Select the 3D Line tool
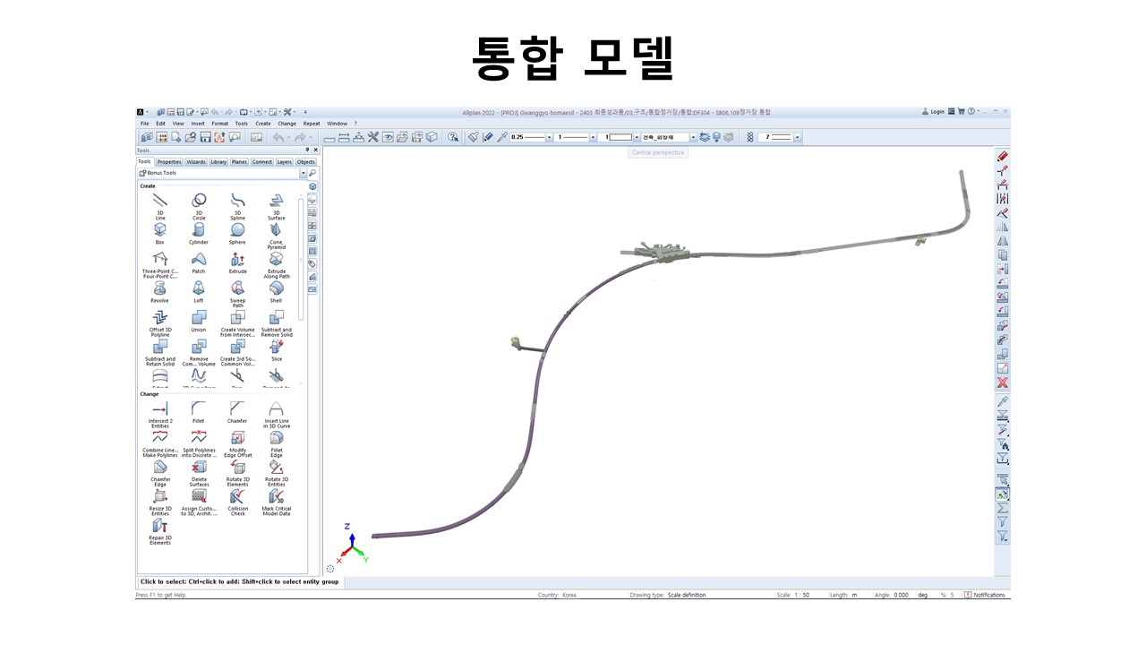 tap(160, 205)
